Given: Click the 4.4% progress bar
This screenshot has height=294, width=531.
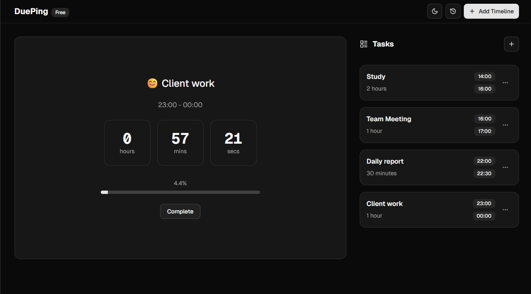Looking at the screenshot, I should (180, 192).
